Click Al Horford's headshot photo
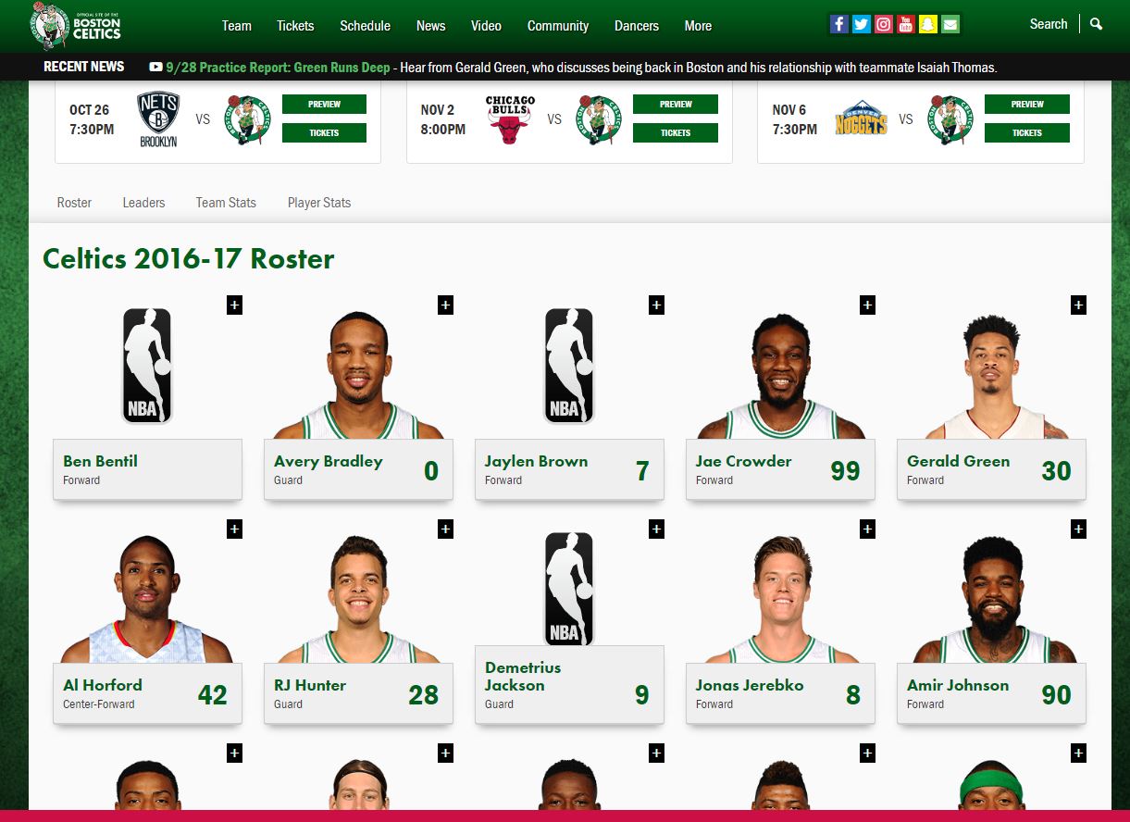 click(x=147, y=599)
